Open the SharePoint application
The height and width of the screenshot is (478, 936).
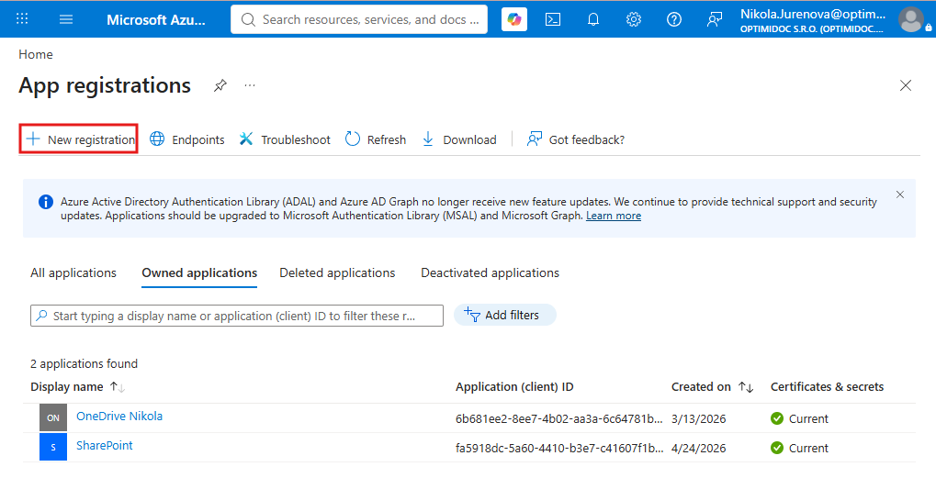coord(105,445)
